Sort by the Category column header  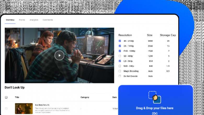[x=85, y=97]
